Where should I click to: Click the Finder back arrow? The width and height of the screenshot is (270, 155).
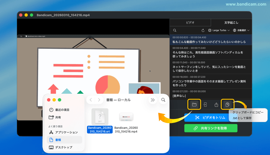91,100
